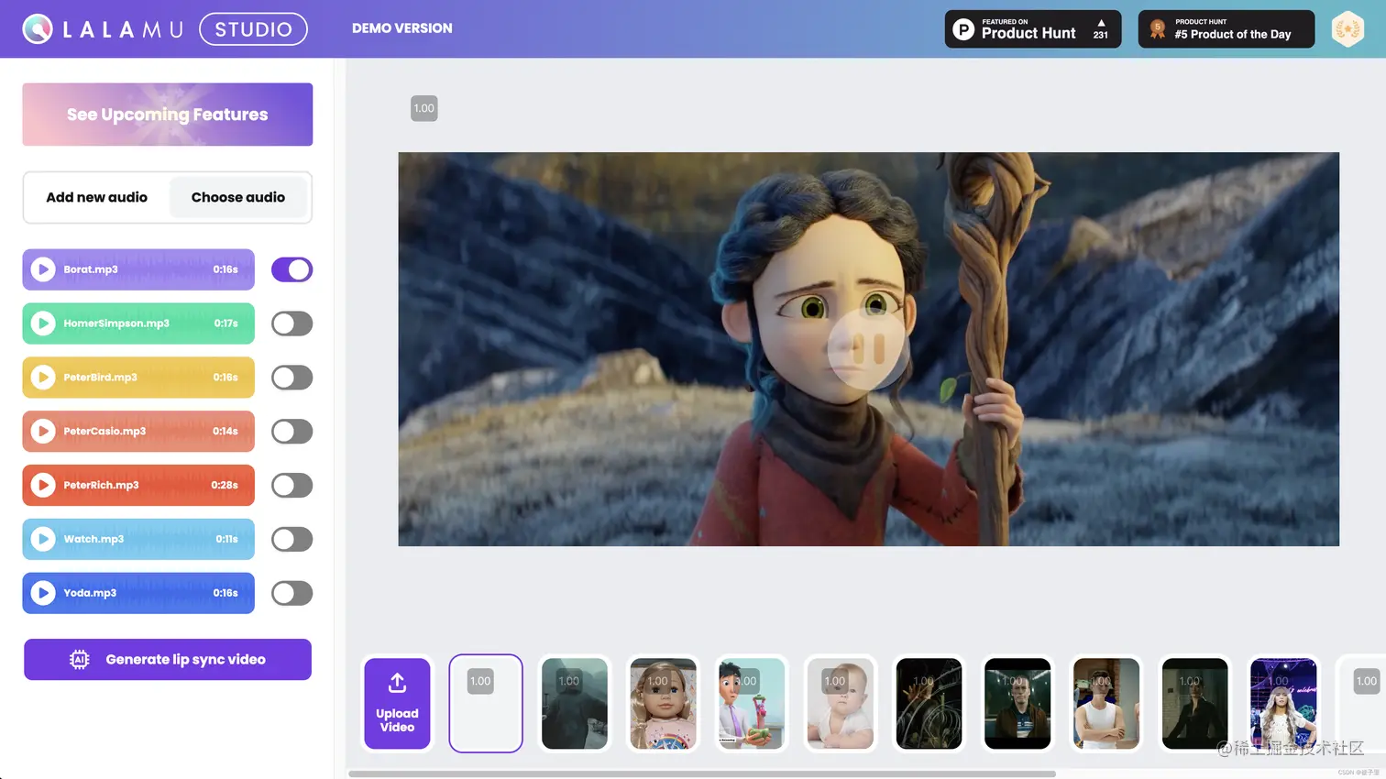
Task: Select the golden swirl dark thumbnail
Action: [929, 704]
